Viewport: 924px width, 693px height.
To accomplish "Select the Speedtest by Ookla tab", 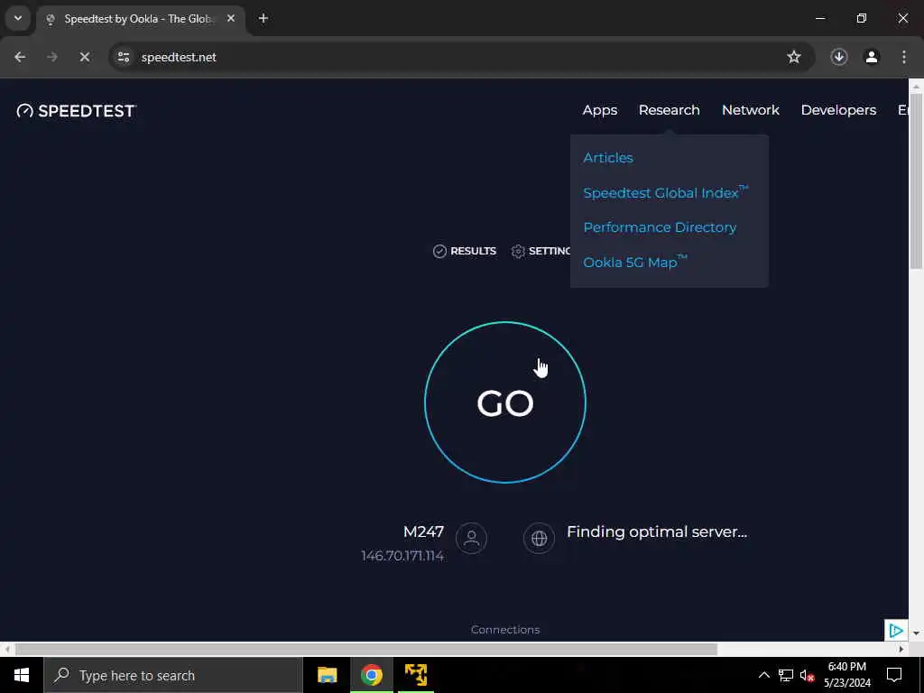I will 138,19.
